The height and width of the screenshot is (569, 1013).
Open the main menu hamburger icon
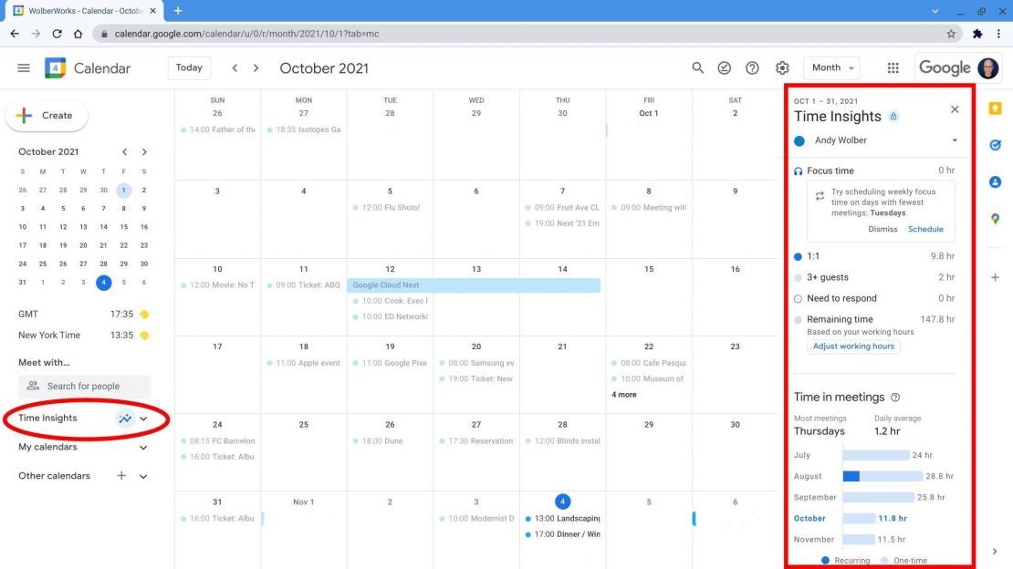click(24, 67)
